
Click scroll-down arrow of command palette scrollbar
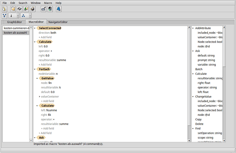coord(224,141)
